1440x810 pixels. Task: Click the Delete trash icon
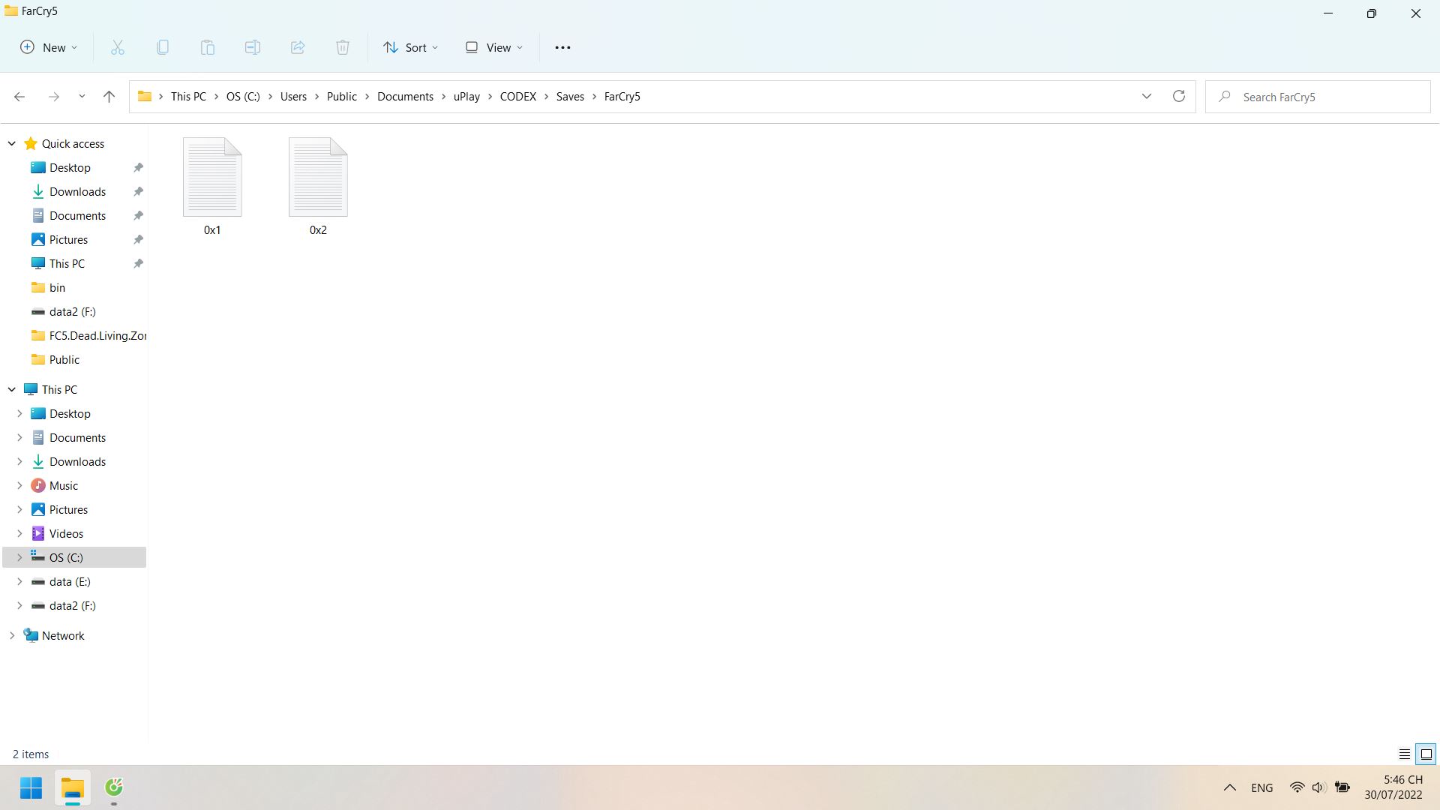343,47
